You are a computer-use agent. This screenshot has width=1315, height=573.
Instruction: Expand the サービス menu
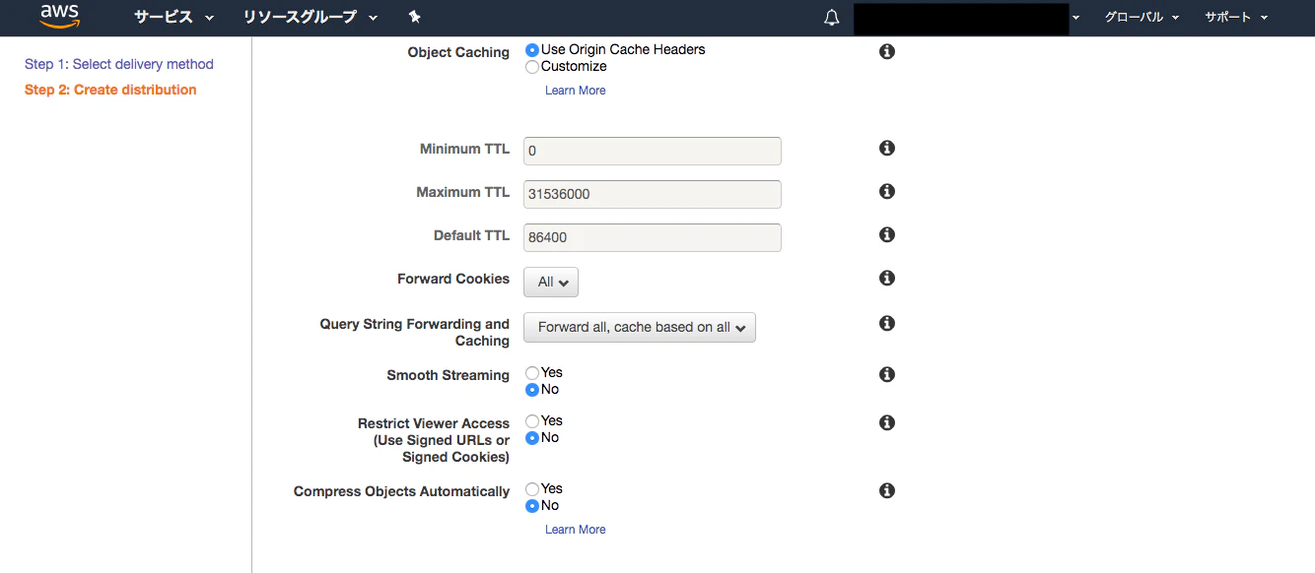(173, 18)
